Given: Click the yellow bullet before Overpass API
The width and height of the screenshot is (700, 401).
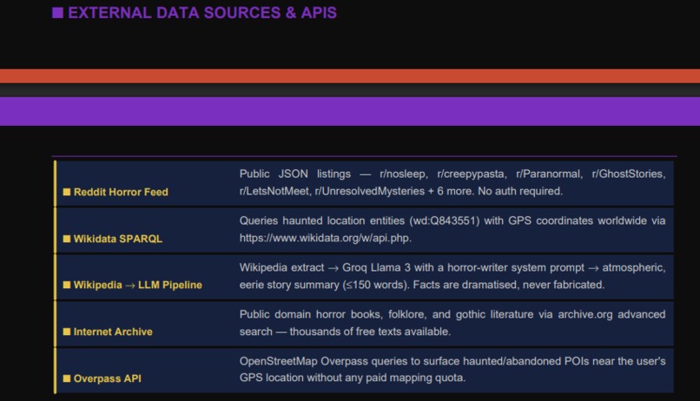Looking at the screenshot, I should [x=67, y=378].
